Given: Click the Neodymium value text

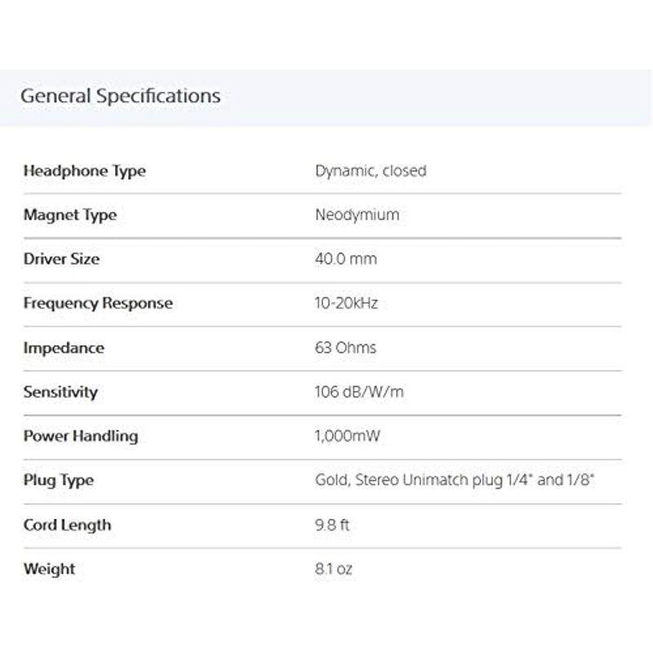Looking at the screenshot, I should point(357,215).
